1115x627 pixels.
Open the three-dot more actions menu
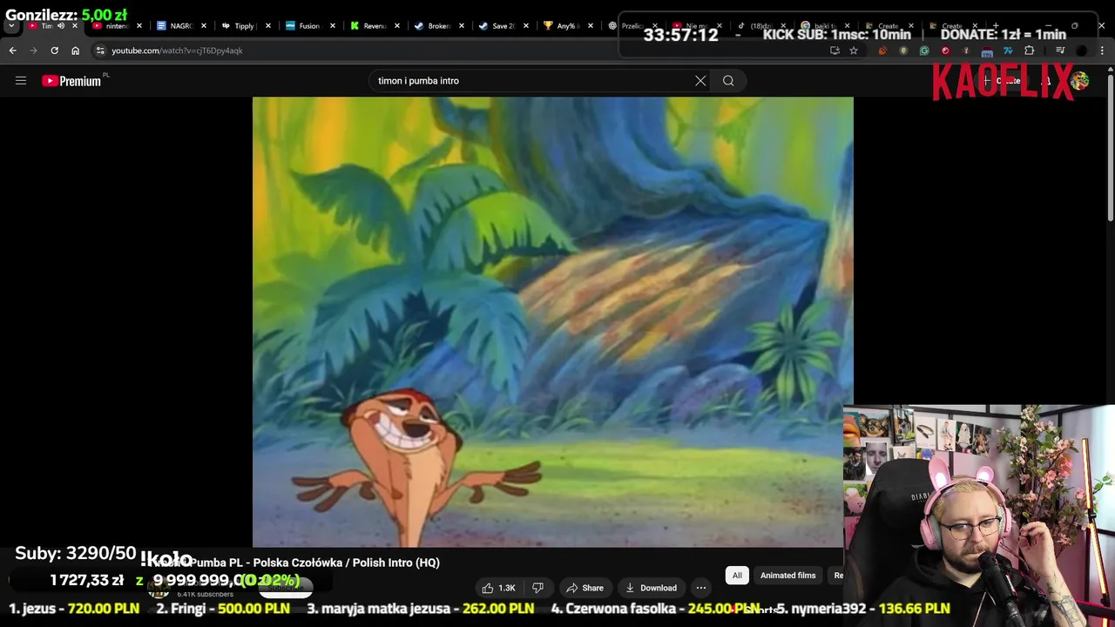point(701,588)
